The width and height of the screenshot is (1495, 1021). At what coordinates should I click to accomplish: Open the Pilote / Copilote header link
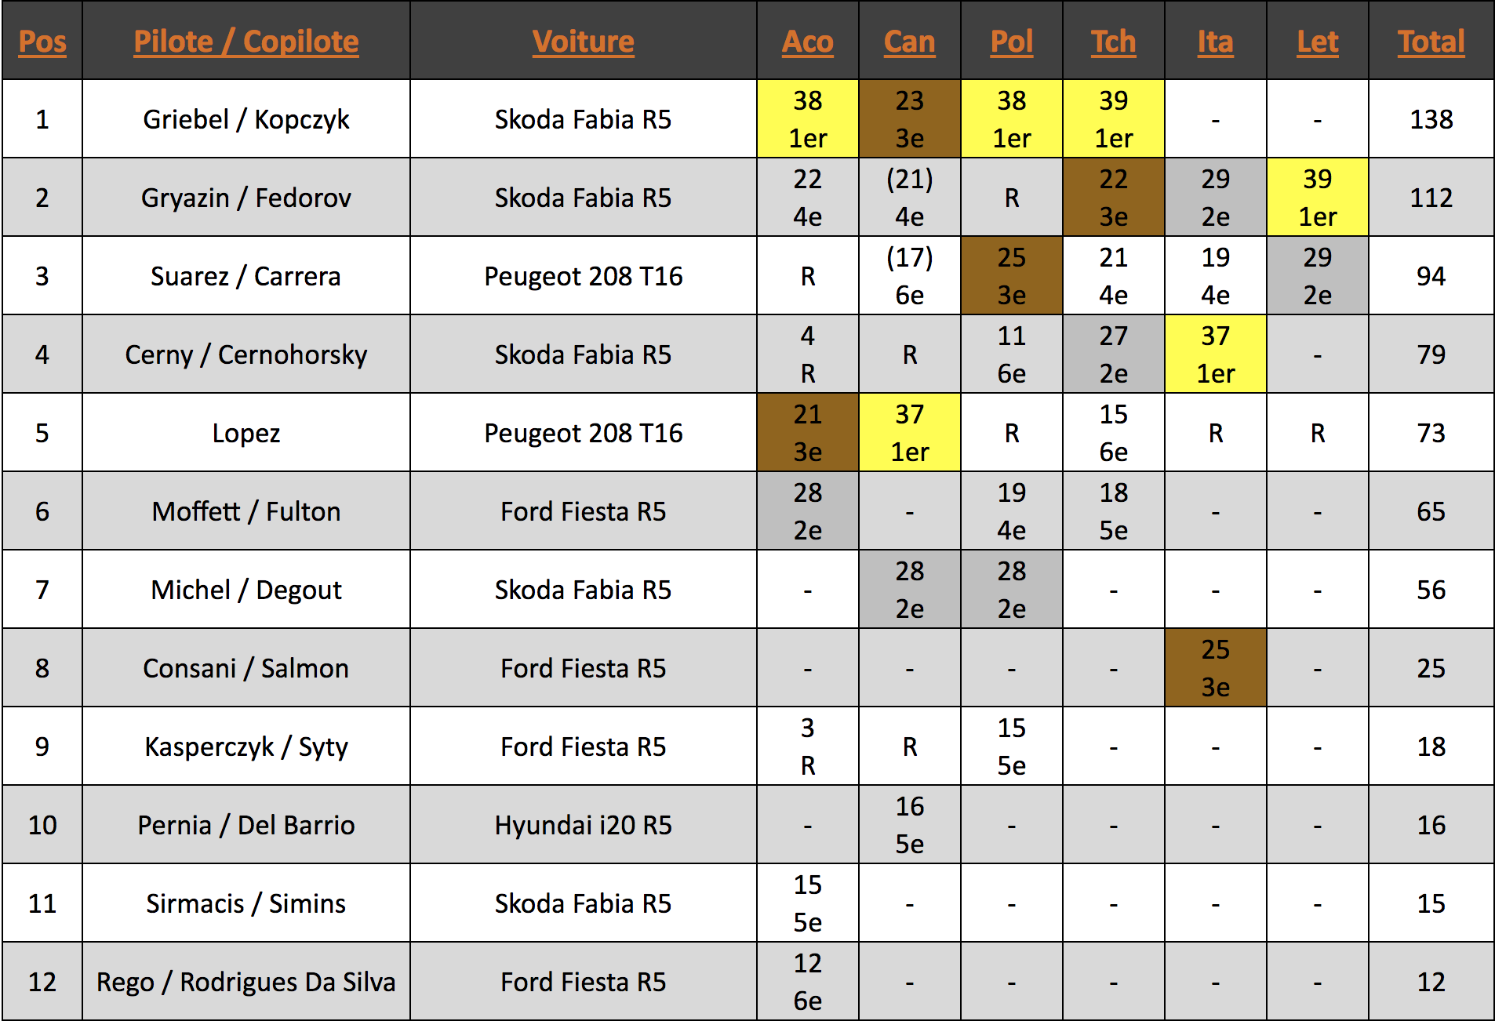point(246,42)
